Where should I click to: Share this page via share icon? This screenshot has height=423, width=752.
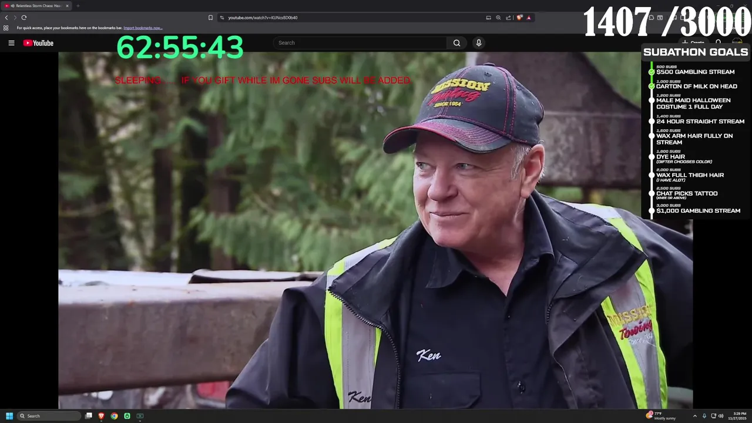pos(508,18)
